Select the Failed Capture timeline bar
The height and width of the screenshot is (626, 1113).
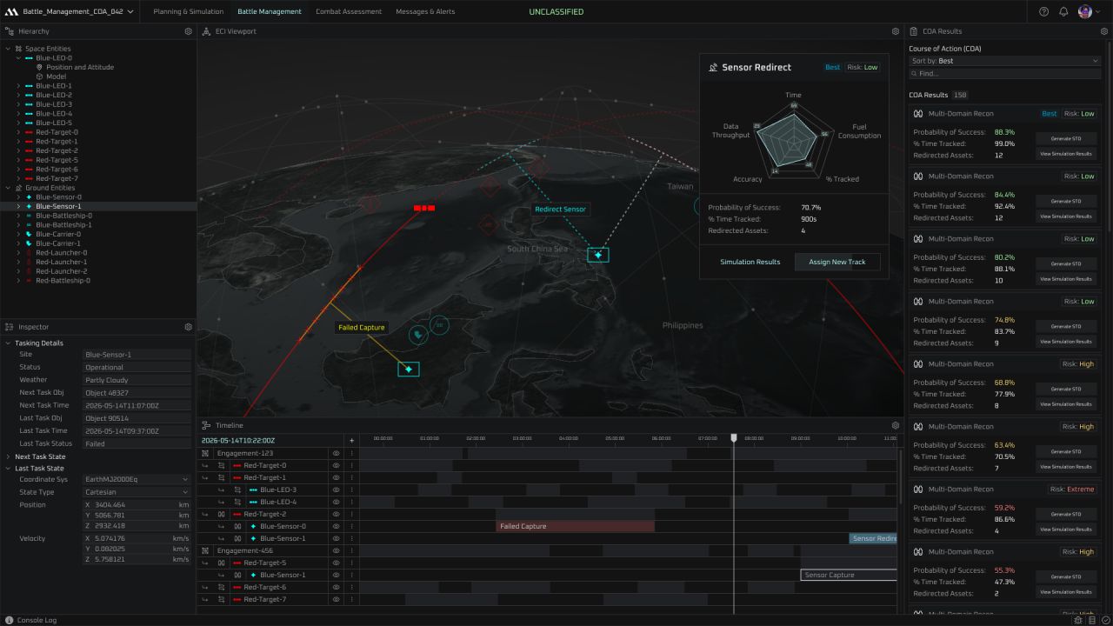point(575,526)
